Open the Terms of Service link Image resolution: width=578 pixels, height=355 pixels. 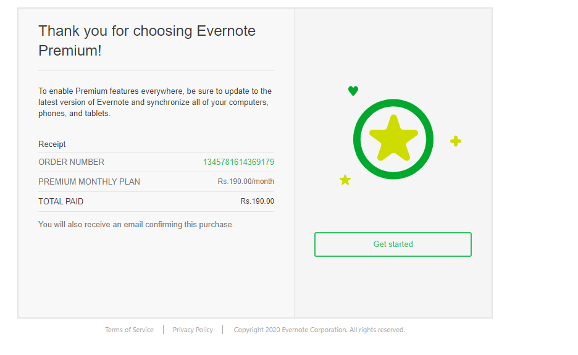tap(129, 330)
